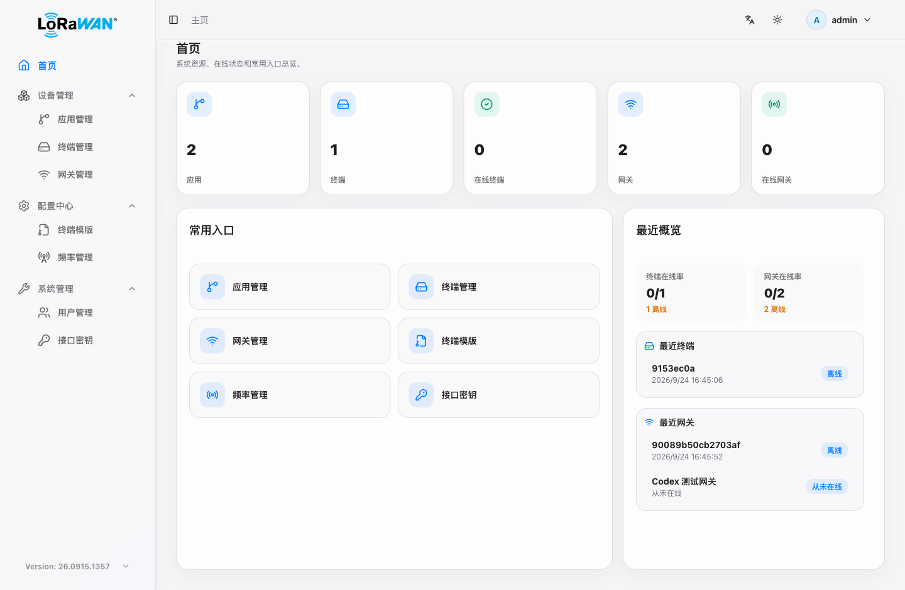Expand the version dropdown chevron
The image size is (905, 590).
pyautogui.click(x=126, y=566)
